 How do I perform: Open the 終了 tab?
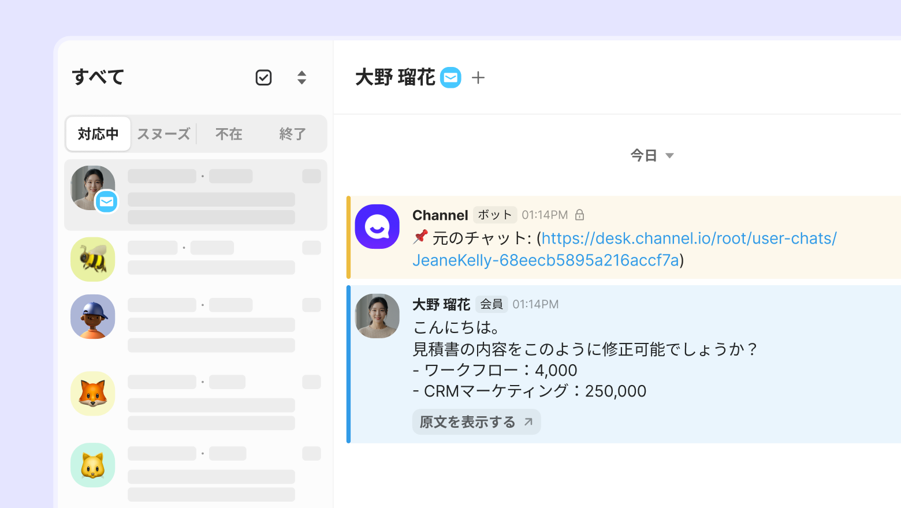tap(292, 134)
